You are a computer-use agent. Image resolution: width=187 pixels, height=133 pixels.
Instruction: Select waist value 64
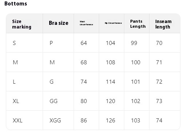click(84, 43)
